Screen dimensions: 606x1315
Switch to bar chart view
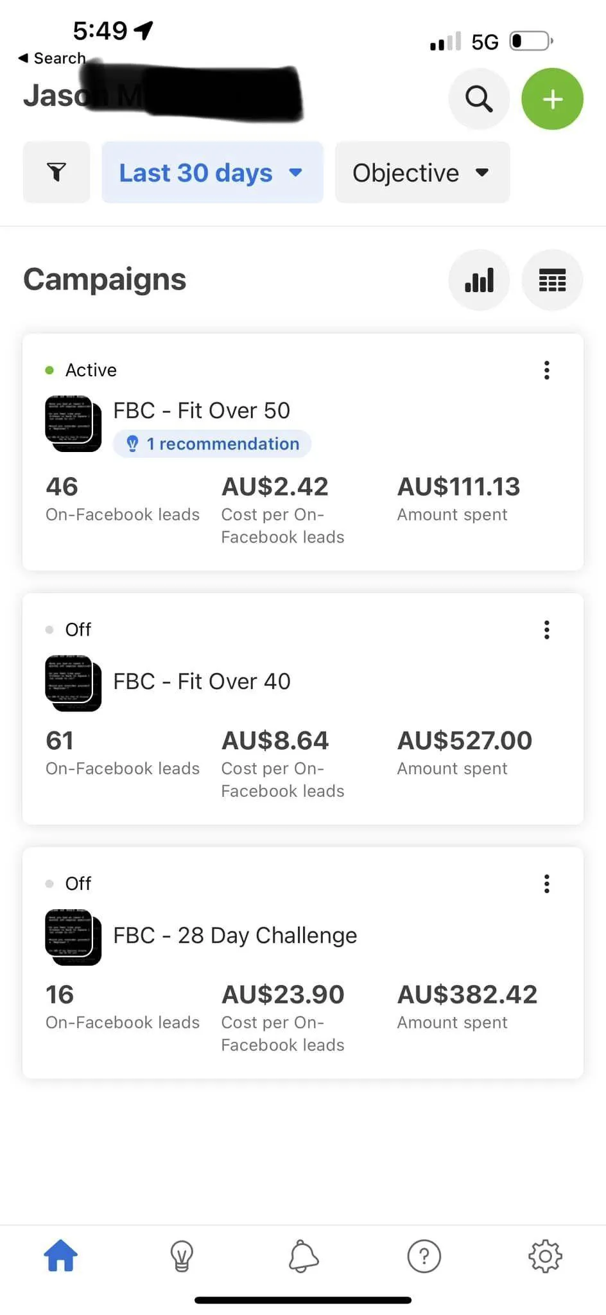pyautogui.click(x=479, y=280)
